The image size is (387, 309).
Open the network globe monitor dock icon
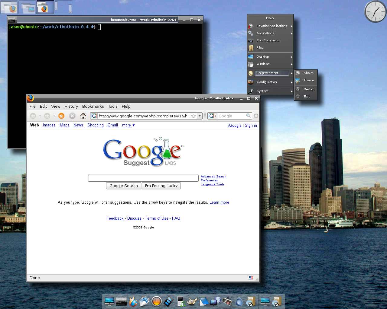[216, 301]
